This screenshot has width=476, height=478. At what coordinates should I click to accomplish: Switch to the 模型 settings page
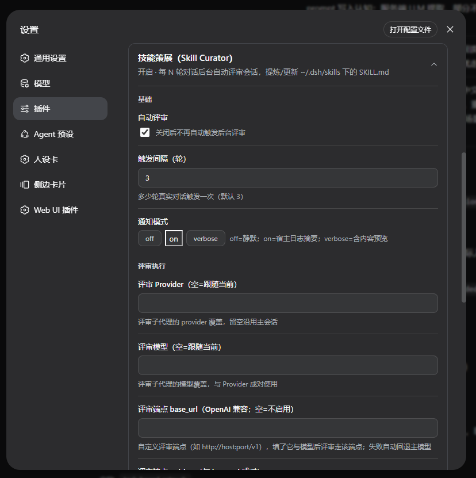coord(60,83)
